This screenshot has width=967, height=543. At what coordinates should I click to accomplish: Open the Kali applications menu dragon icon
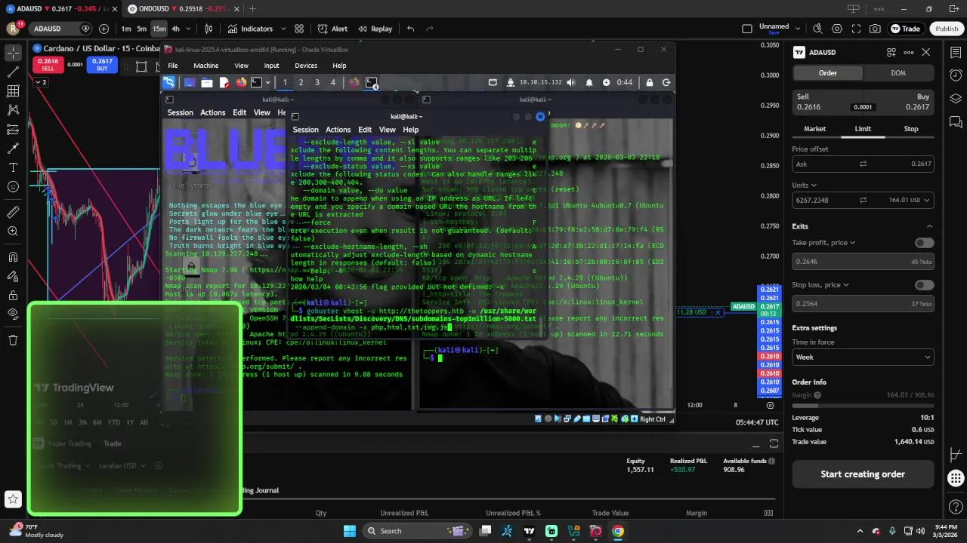(168, 82)
